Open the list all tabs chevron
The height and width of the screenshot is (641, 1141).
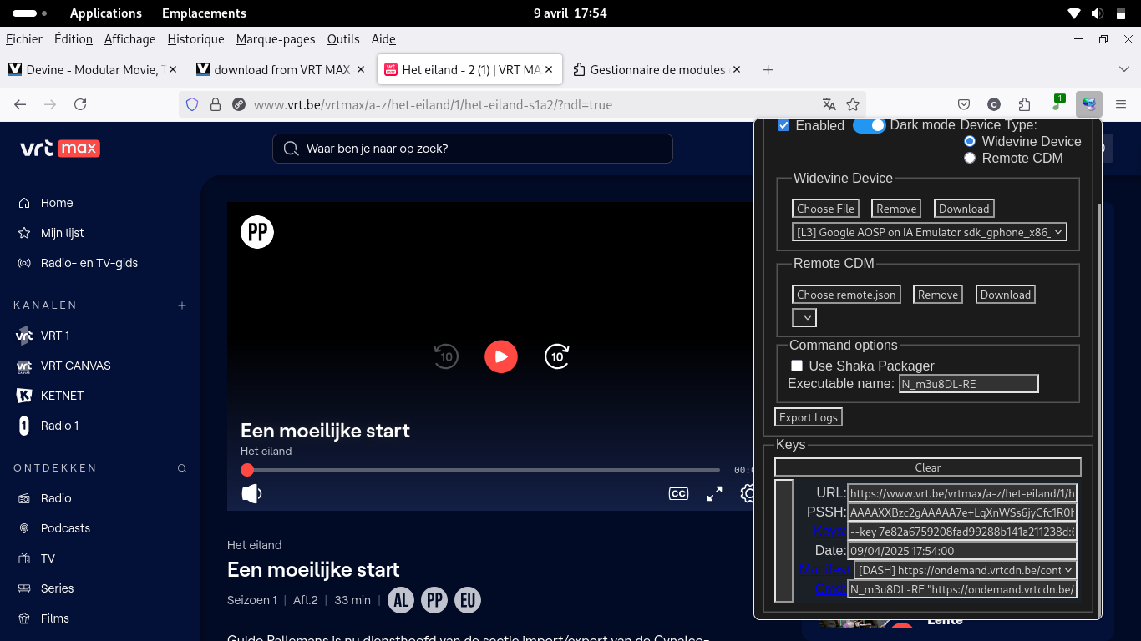[x=1124, y=69]
